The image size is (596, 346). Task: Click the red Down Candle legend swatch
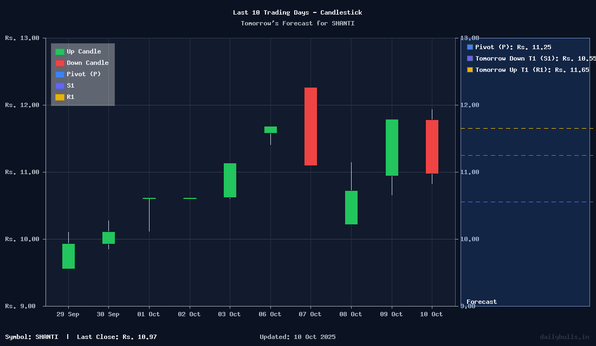[x=60, y=63]
